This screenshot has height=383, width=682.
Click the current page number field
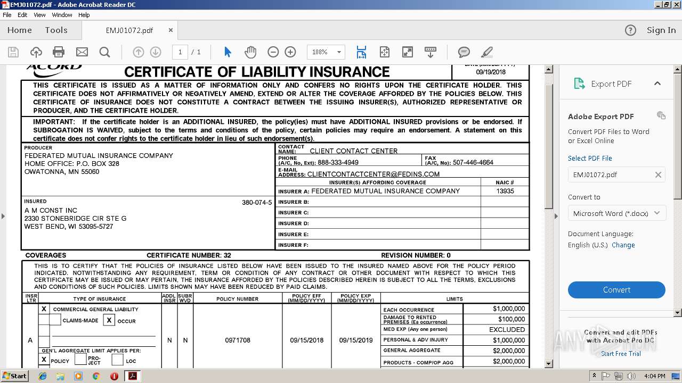click(x=180, y=52)
